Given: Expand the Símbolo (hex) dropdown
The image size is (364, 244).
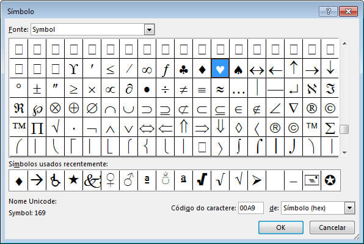Looking at the screenshot, I should click(x=350, y=208).
